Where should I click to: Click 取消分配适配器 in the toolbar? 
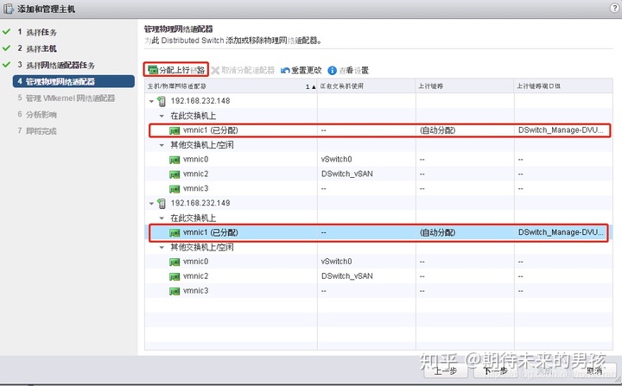point(243,70)
